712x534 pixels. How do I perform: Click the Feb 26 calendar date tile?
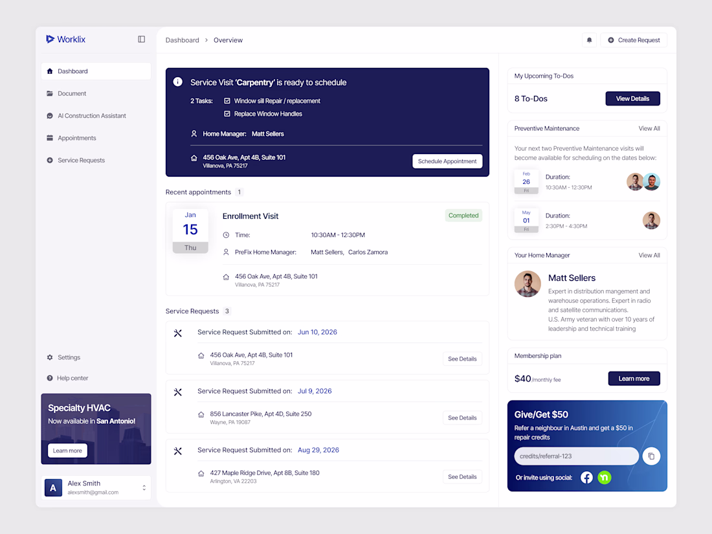[x=526, y=182]
